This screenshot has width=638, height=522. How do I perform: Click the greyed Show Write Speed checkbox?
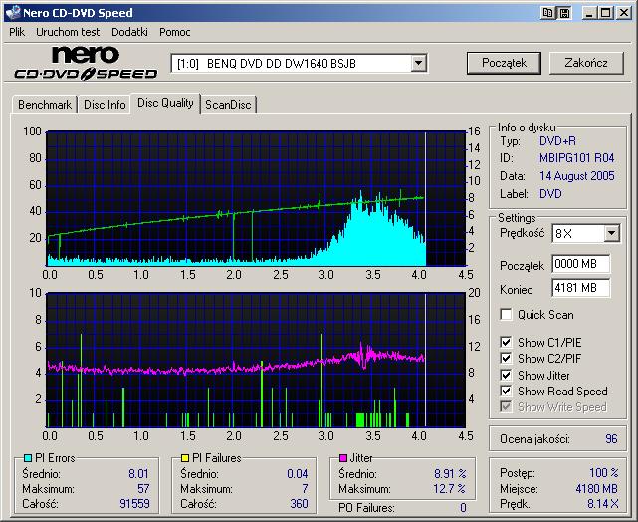[x=506, y=406]
